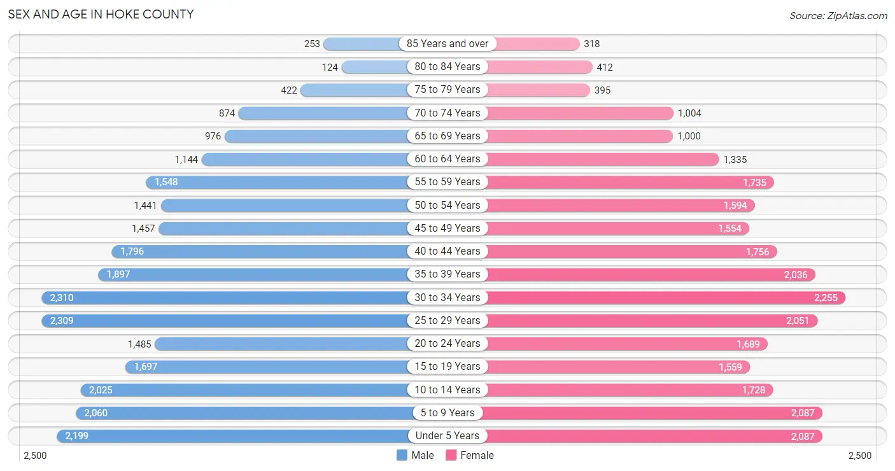Toggle the Male legend label
The height and width of the screenshot is (471, 895).
pyautogui.click(x=423, y=455)
